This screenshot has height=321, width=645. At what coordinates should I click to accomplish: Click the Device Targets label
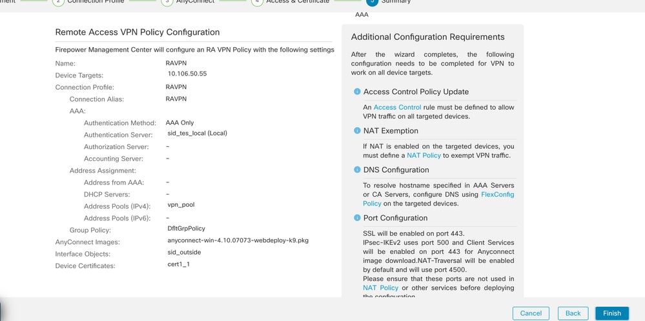(79, 75)
